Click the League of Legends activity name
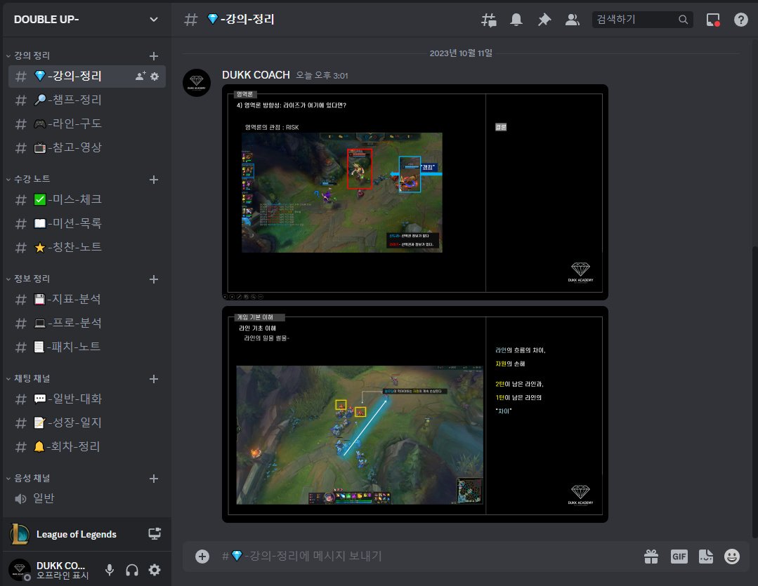 77,534
